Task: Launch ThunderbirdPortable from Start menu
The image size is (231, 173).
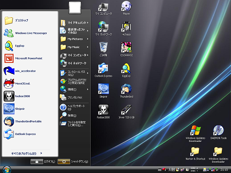Action: coord(30,121)
